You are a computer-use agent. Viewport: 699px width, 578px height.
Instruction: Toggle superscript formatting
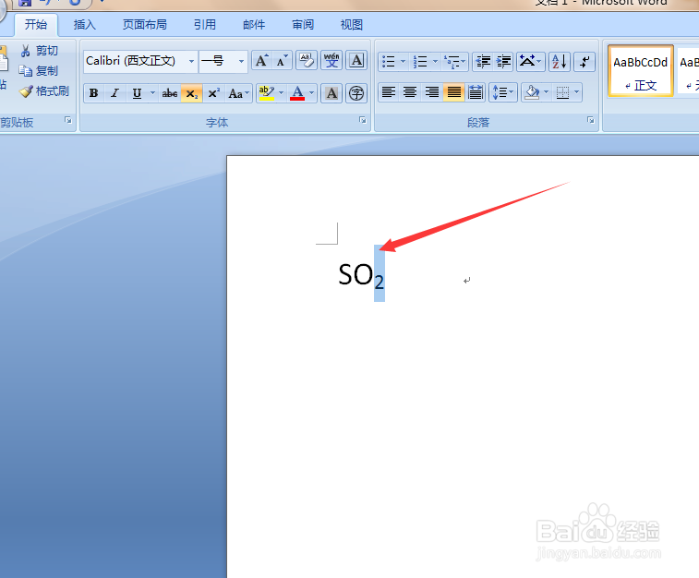pyautogui.click(x=213, y=93)
